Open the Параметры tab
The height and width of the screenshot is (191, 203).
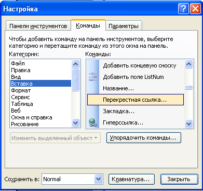pyautogui.click(x=124, y=26)
